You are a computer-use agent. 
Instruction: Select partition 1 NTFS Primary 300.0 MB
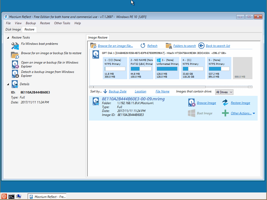pos(115,68)
